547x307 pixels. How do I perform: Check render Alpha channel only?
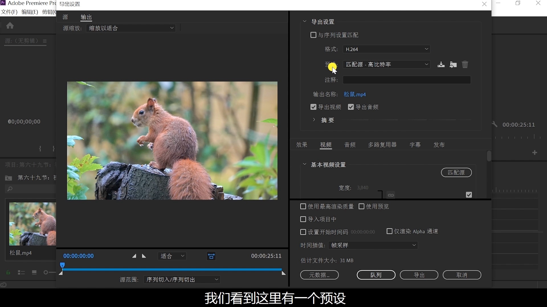click(389, 231)
